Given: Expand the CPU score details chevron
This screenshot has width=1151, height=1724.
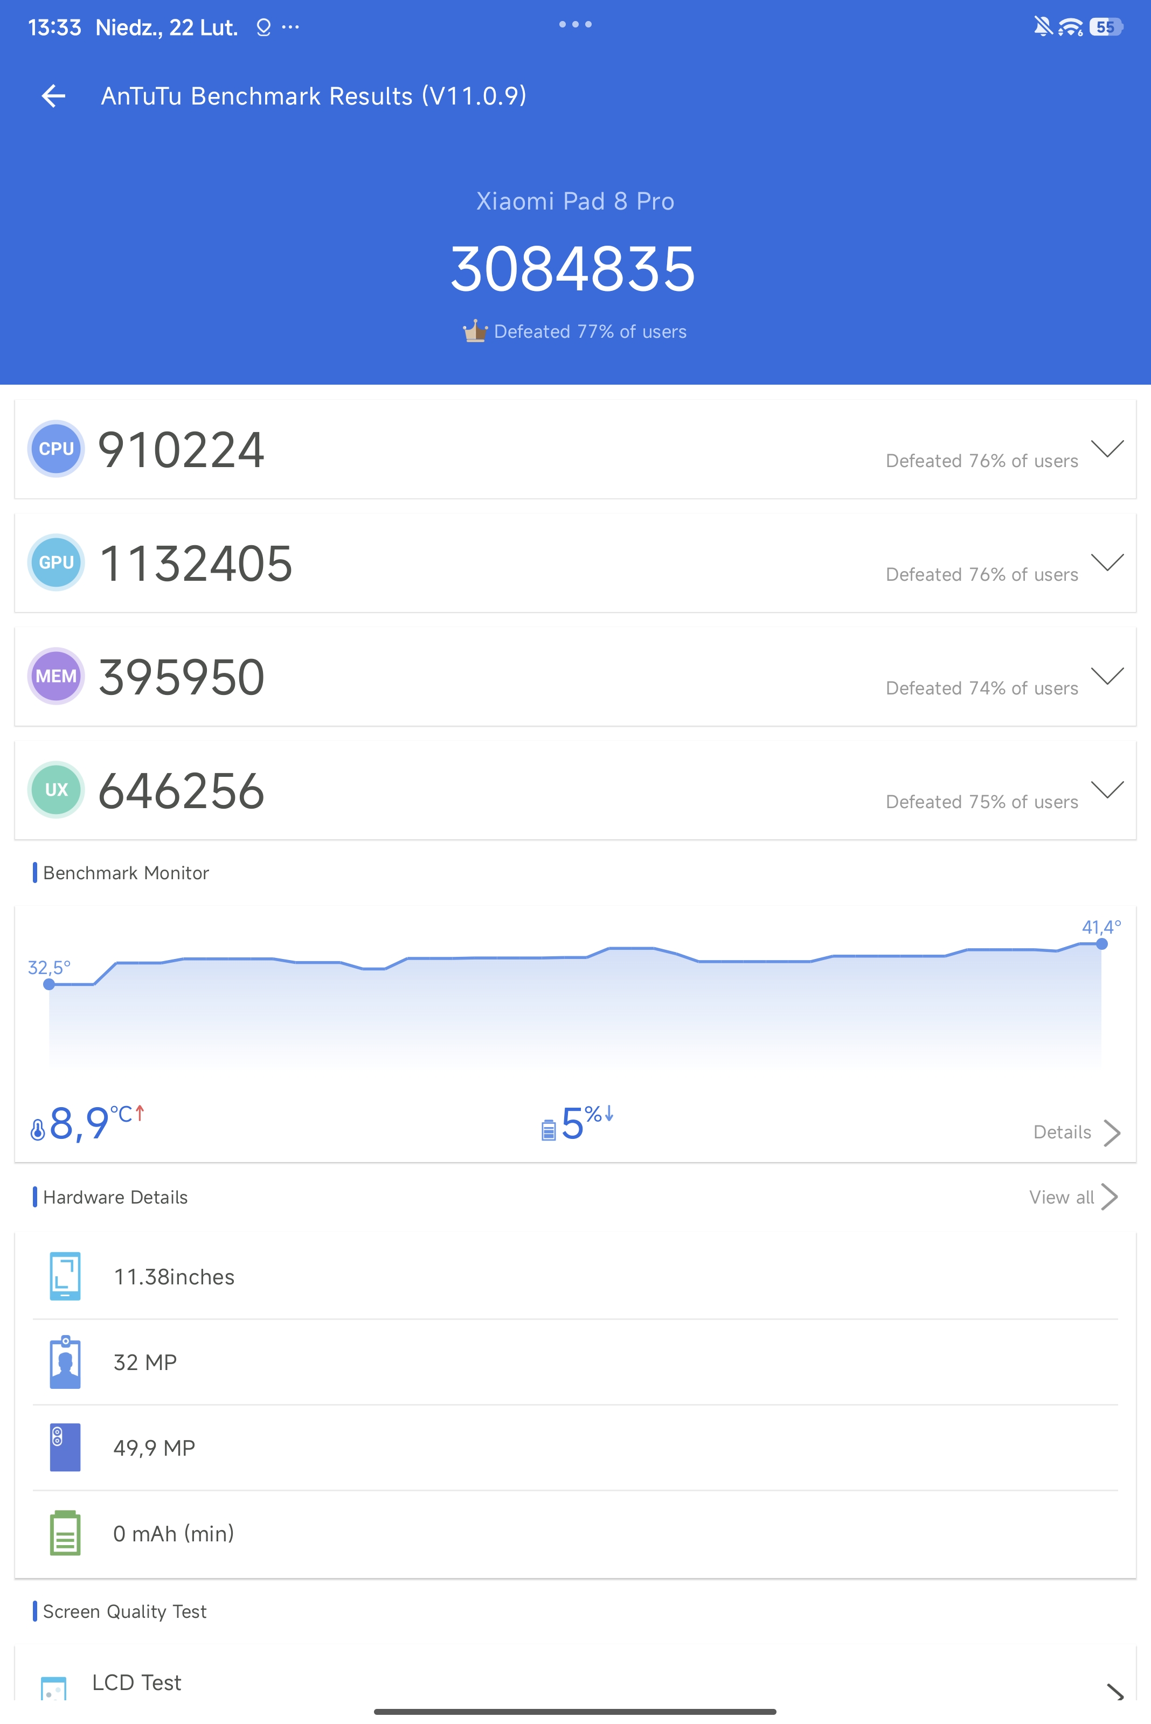Looking at the screenshot, I should coord(1107,448).
